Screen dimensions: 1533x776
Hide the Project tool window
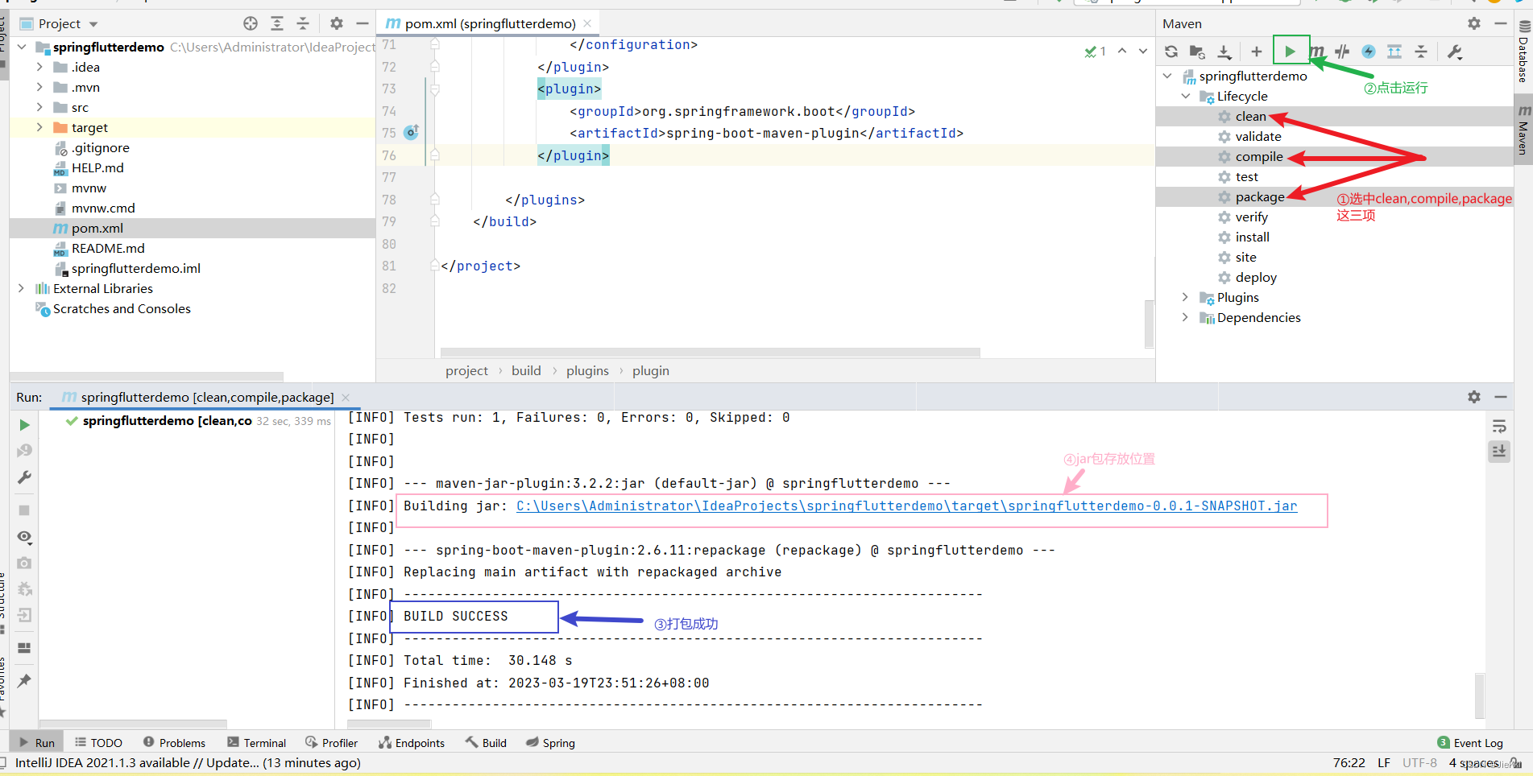click(363, 23)
